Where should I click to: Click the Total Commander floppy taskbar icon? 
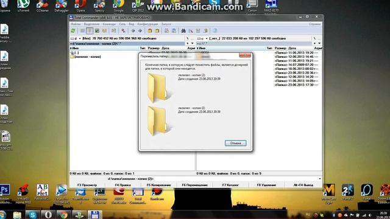[94, 215]
